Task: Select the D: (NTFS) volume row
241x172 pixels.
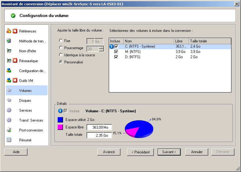Action: click(x=170, y=57)
